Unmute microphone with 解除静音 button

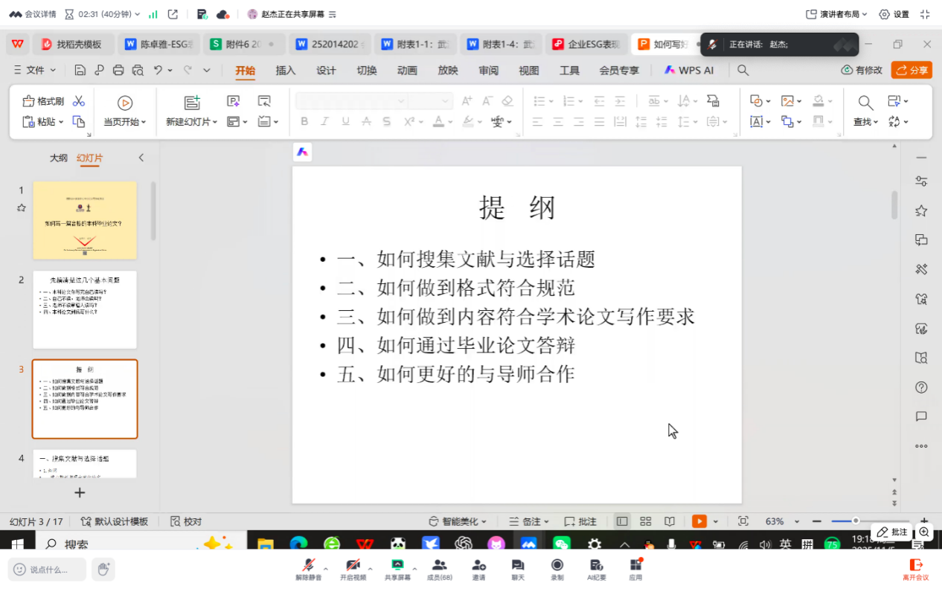[x=310, y=569]
